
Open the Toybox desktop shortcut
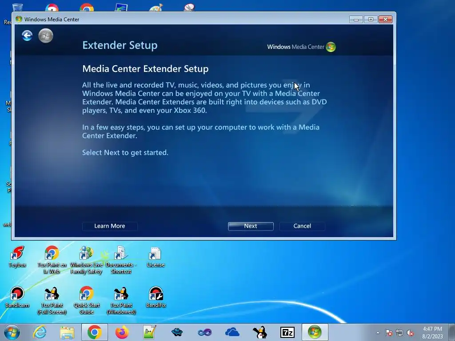pos(17,257)
